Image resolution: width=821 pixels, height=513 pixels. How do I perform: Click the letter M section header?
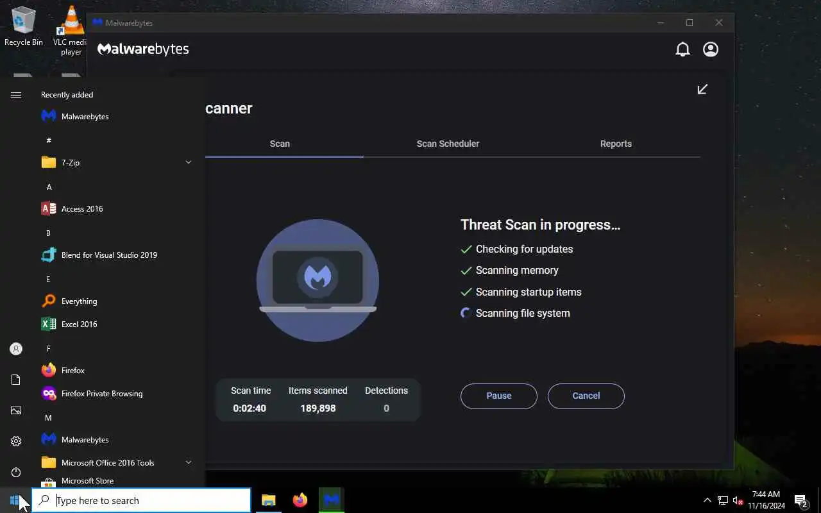(48, 417)
